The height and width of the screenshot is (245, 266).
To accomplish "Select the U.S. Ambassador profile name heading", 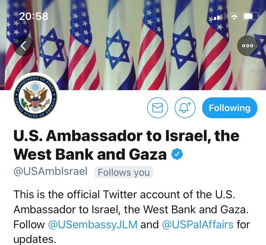I will coord(126,145).
